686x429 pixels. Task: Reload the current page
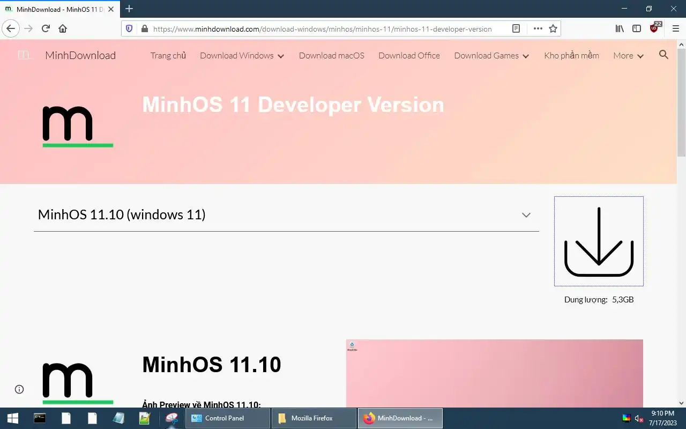pyautogui.click(x=46, y=28)
